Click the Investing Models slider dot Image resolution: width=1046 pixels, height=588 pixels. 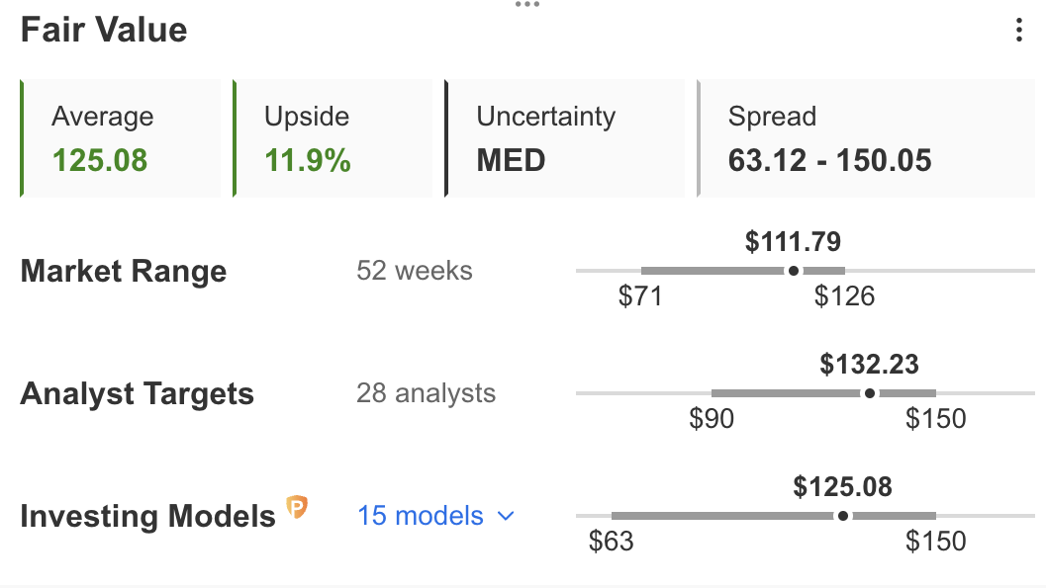click(x=843, y=516)
